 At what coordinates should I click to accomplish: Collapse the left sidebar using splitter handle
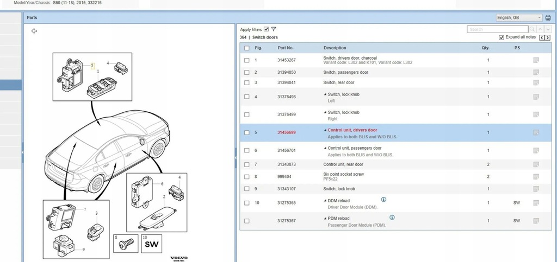pos(23,152)
